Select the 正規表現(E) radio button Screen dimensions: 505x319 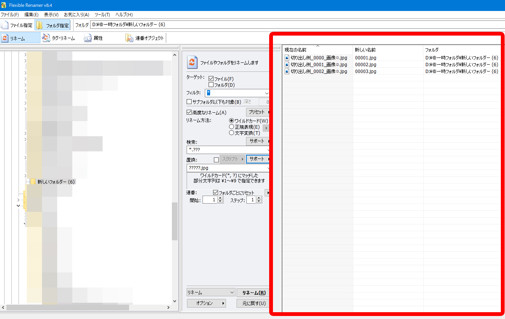232,127
